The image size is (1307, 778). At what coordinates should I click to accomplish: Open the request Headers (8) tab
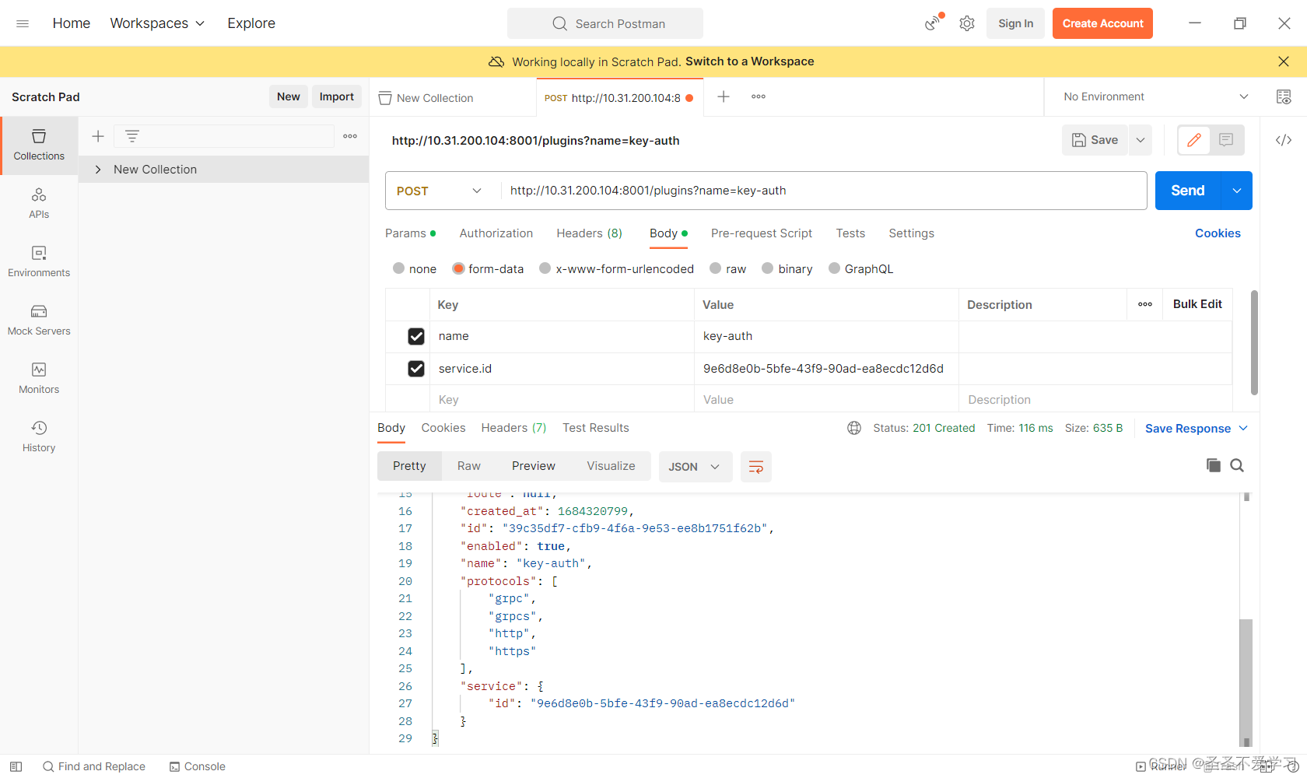click(x=589, y=233)
